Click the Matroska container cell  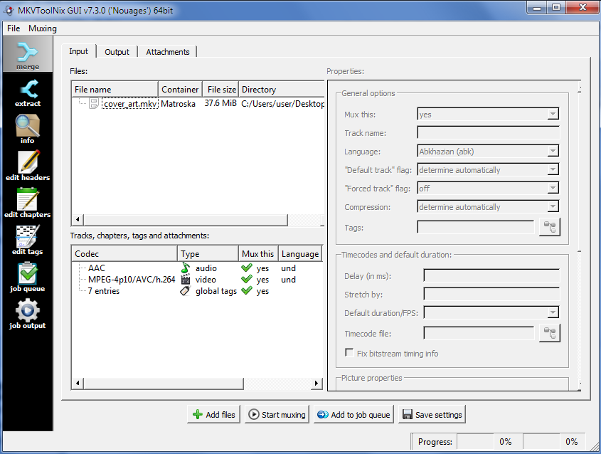(179, 103)
